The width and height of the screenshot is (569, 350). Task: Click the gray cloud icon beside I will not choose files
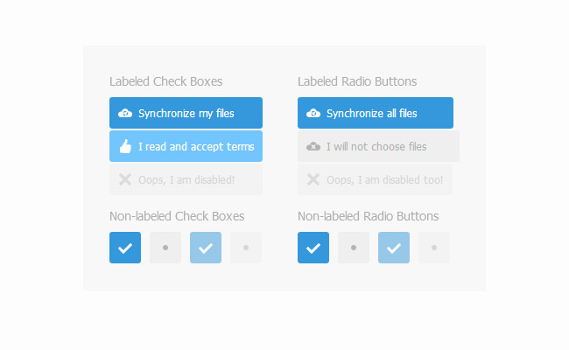(313, 146)
